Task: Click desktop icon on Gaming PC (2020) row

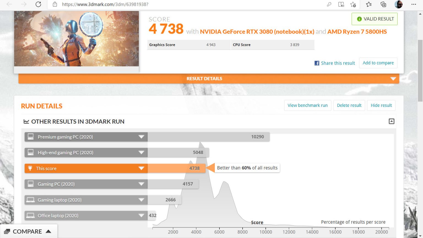Action: pyautogui.click(x=31, y=184)
